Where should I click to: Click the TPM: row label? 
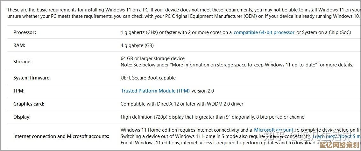[19, 91]
